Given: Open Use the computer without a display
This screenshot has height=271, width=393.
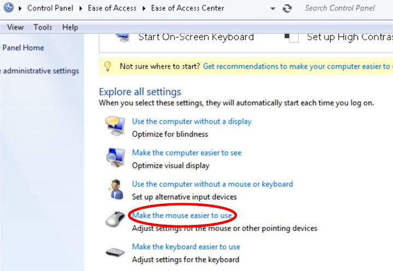Looking at the screenshot, I should [192, 121].
